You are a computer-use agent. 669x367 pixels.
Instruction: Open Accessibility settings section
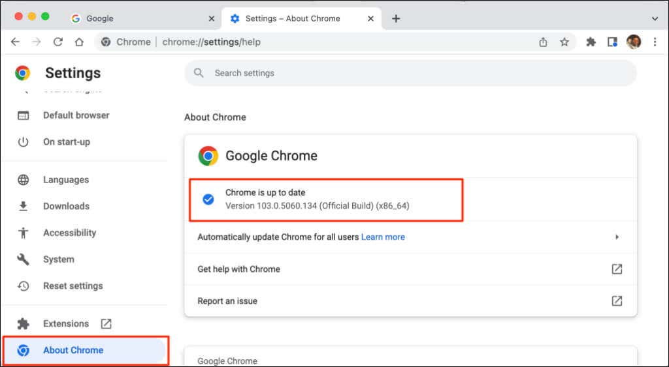[69, 233]
